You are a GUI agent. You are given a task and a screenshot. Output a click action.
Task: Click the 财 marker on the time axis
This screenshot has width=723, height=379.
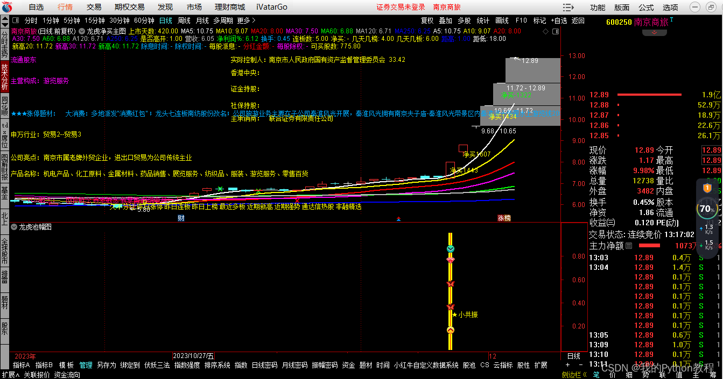click(x=181, y=218)
